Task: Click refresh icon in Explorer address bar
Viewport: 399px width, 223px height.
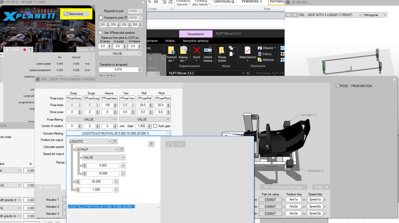Action: 248,73
